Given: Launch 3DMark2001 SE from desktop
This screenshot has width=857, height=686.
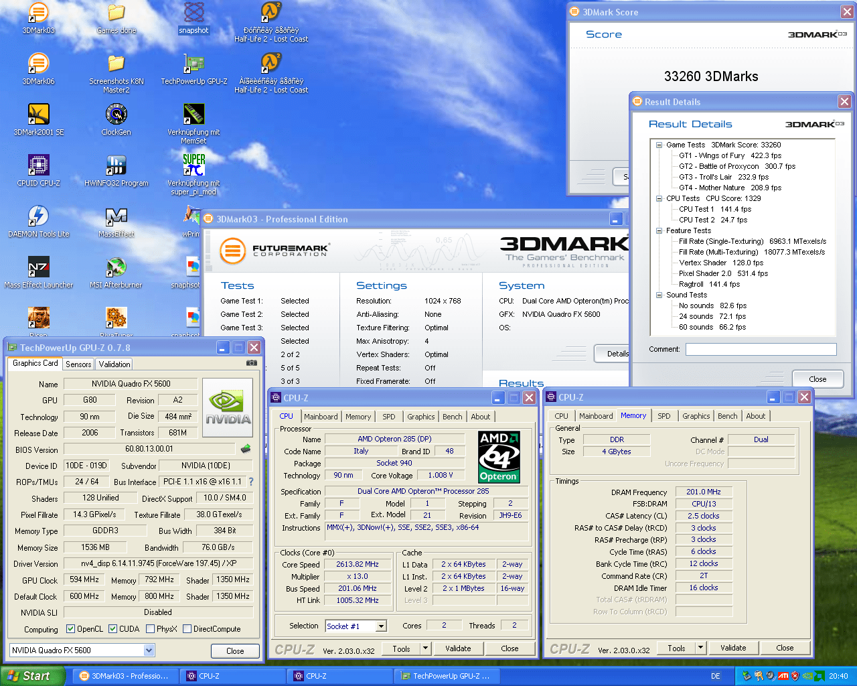Looking at the screenshot, I should (38, 119).
